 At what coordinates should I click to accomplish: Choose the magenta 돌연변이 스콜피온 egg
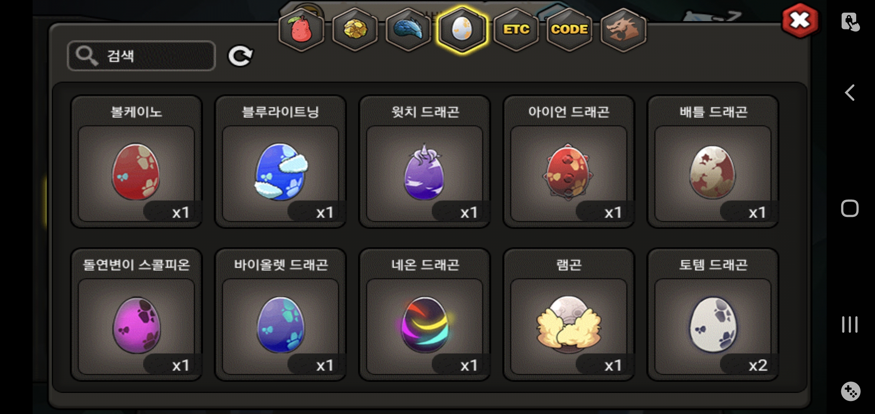(x=136, y=315)
